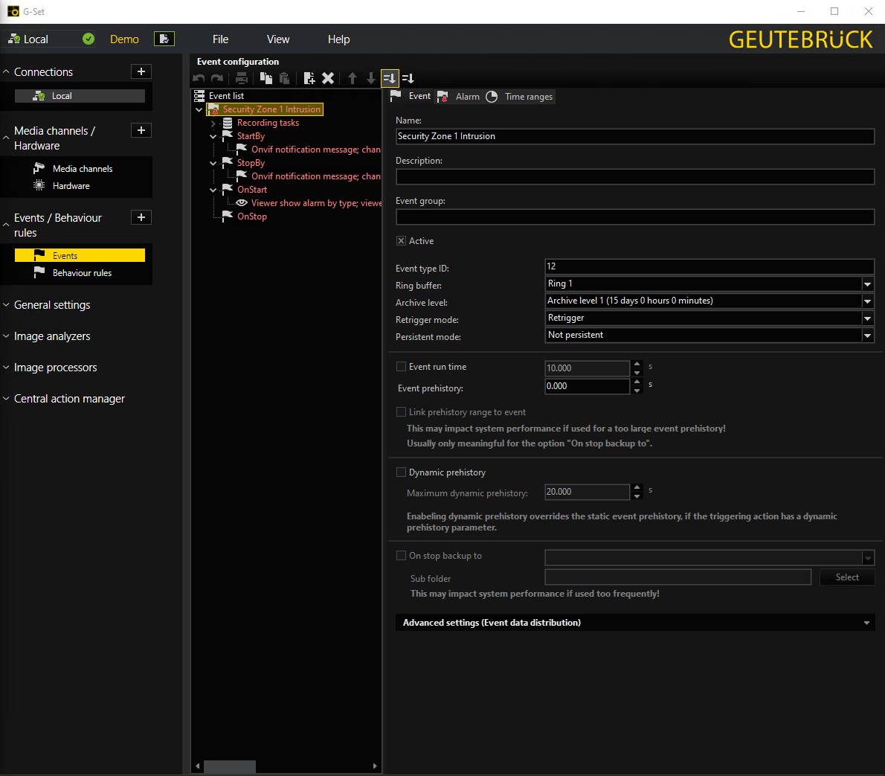
Task: Enable the Event run time checkbox
Action: pyautogui.click(x=402, y=367)
